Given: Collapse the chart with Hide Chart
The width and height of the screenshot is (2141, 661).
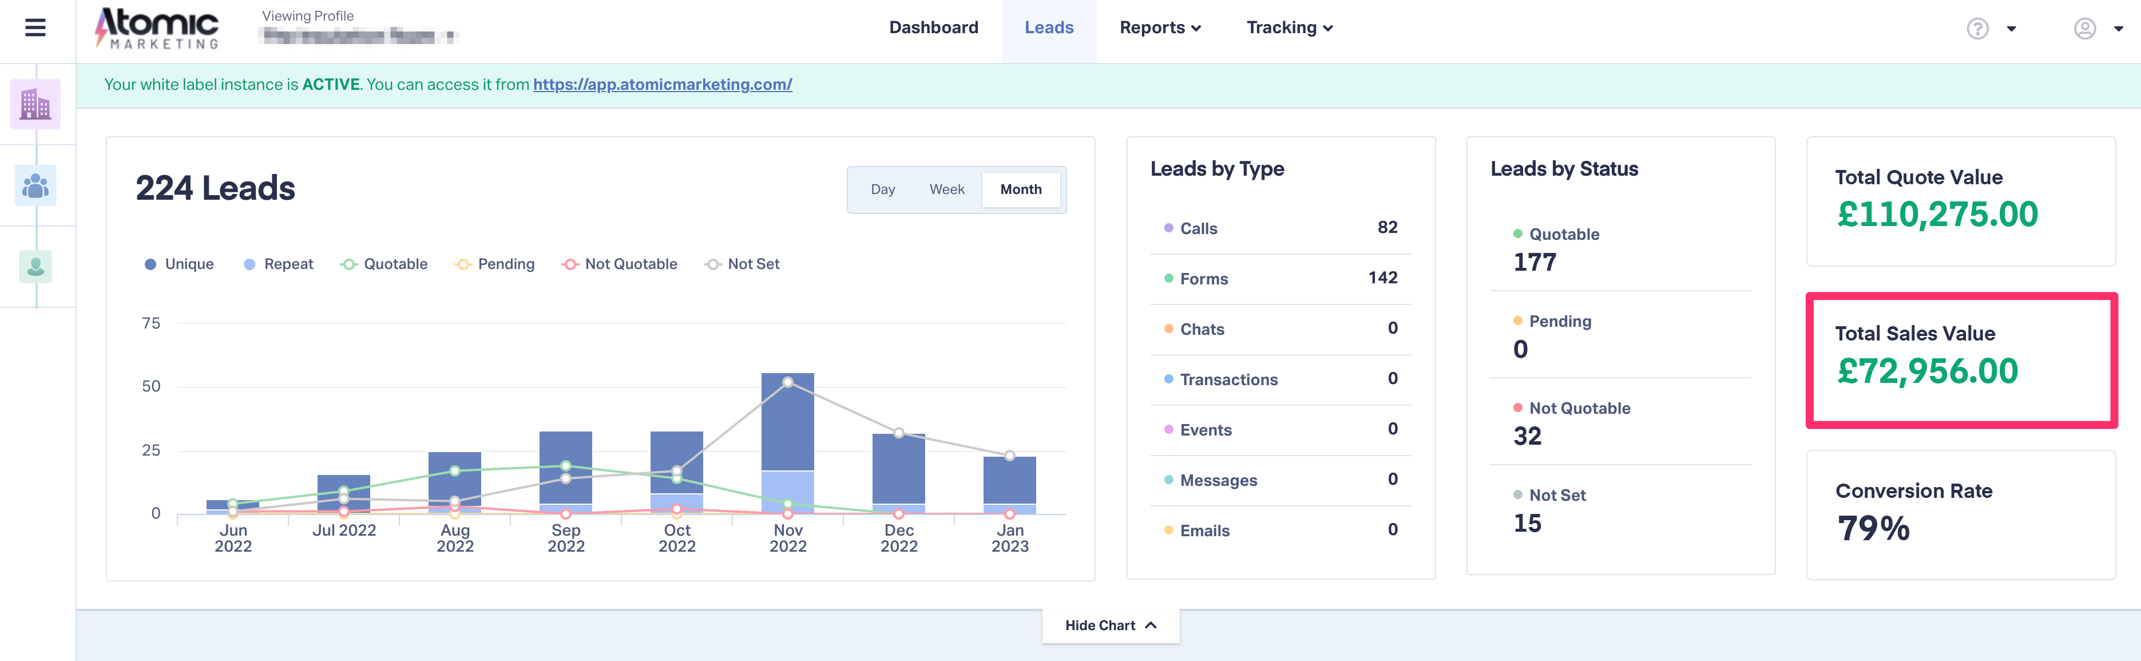Looking at the screenshot, I should (x=1111, y=626).
